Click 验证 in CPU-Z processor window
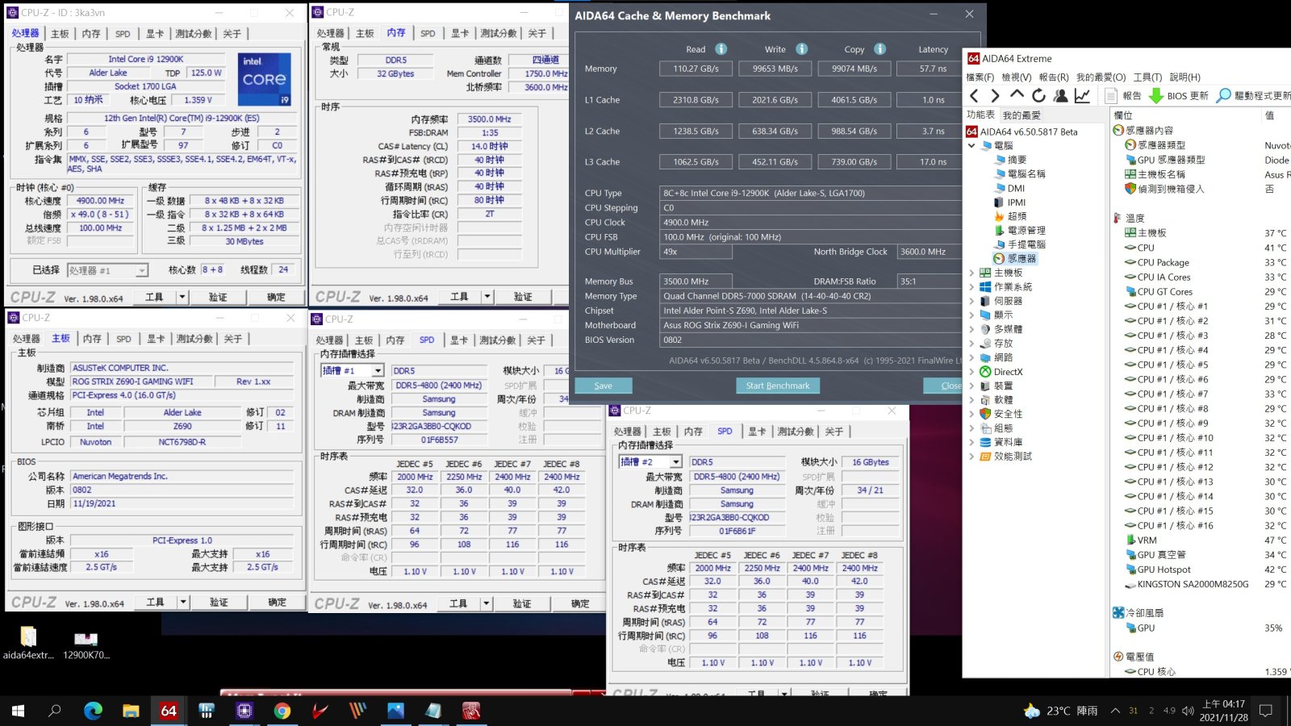 [x=218, y=297]
